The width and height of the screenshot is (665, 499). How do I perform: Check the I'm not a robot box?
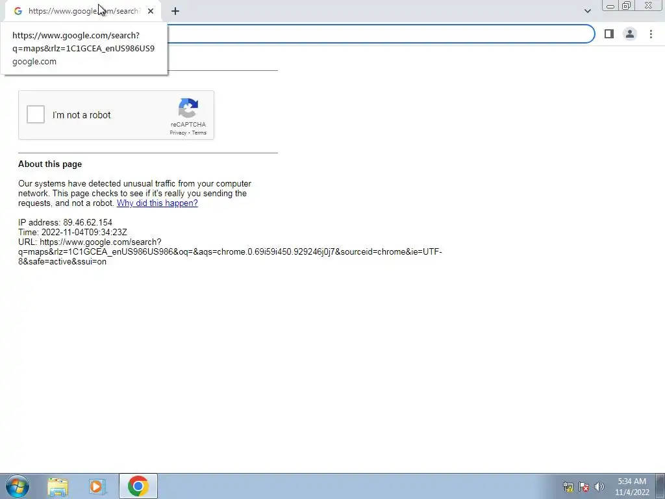tap(36, 114)
